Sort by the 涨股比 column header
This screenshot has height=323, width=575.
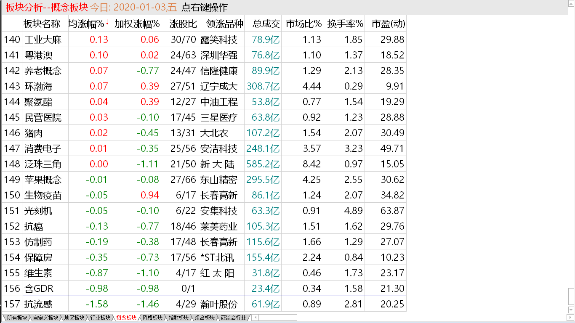coord(183,24)
